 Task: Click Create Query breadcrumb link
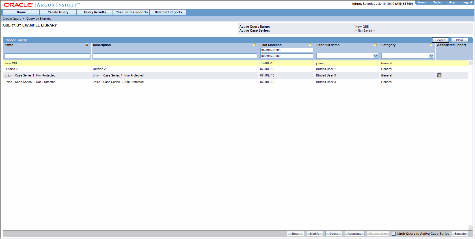12,19
